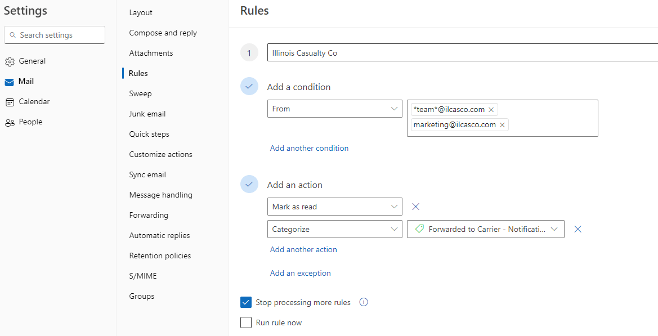Open the Forwarded to Carrier category dropdown
Screen dimensions: 658x336
(486, 229)
